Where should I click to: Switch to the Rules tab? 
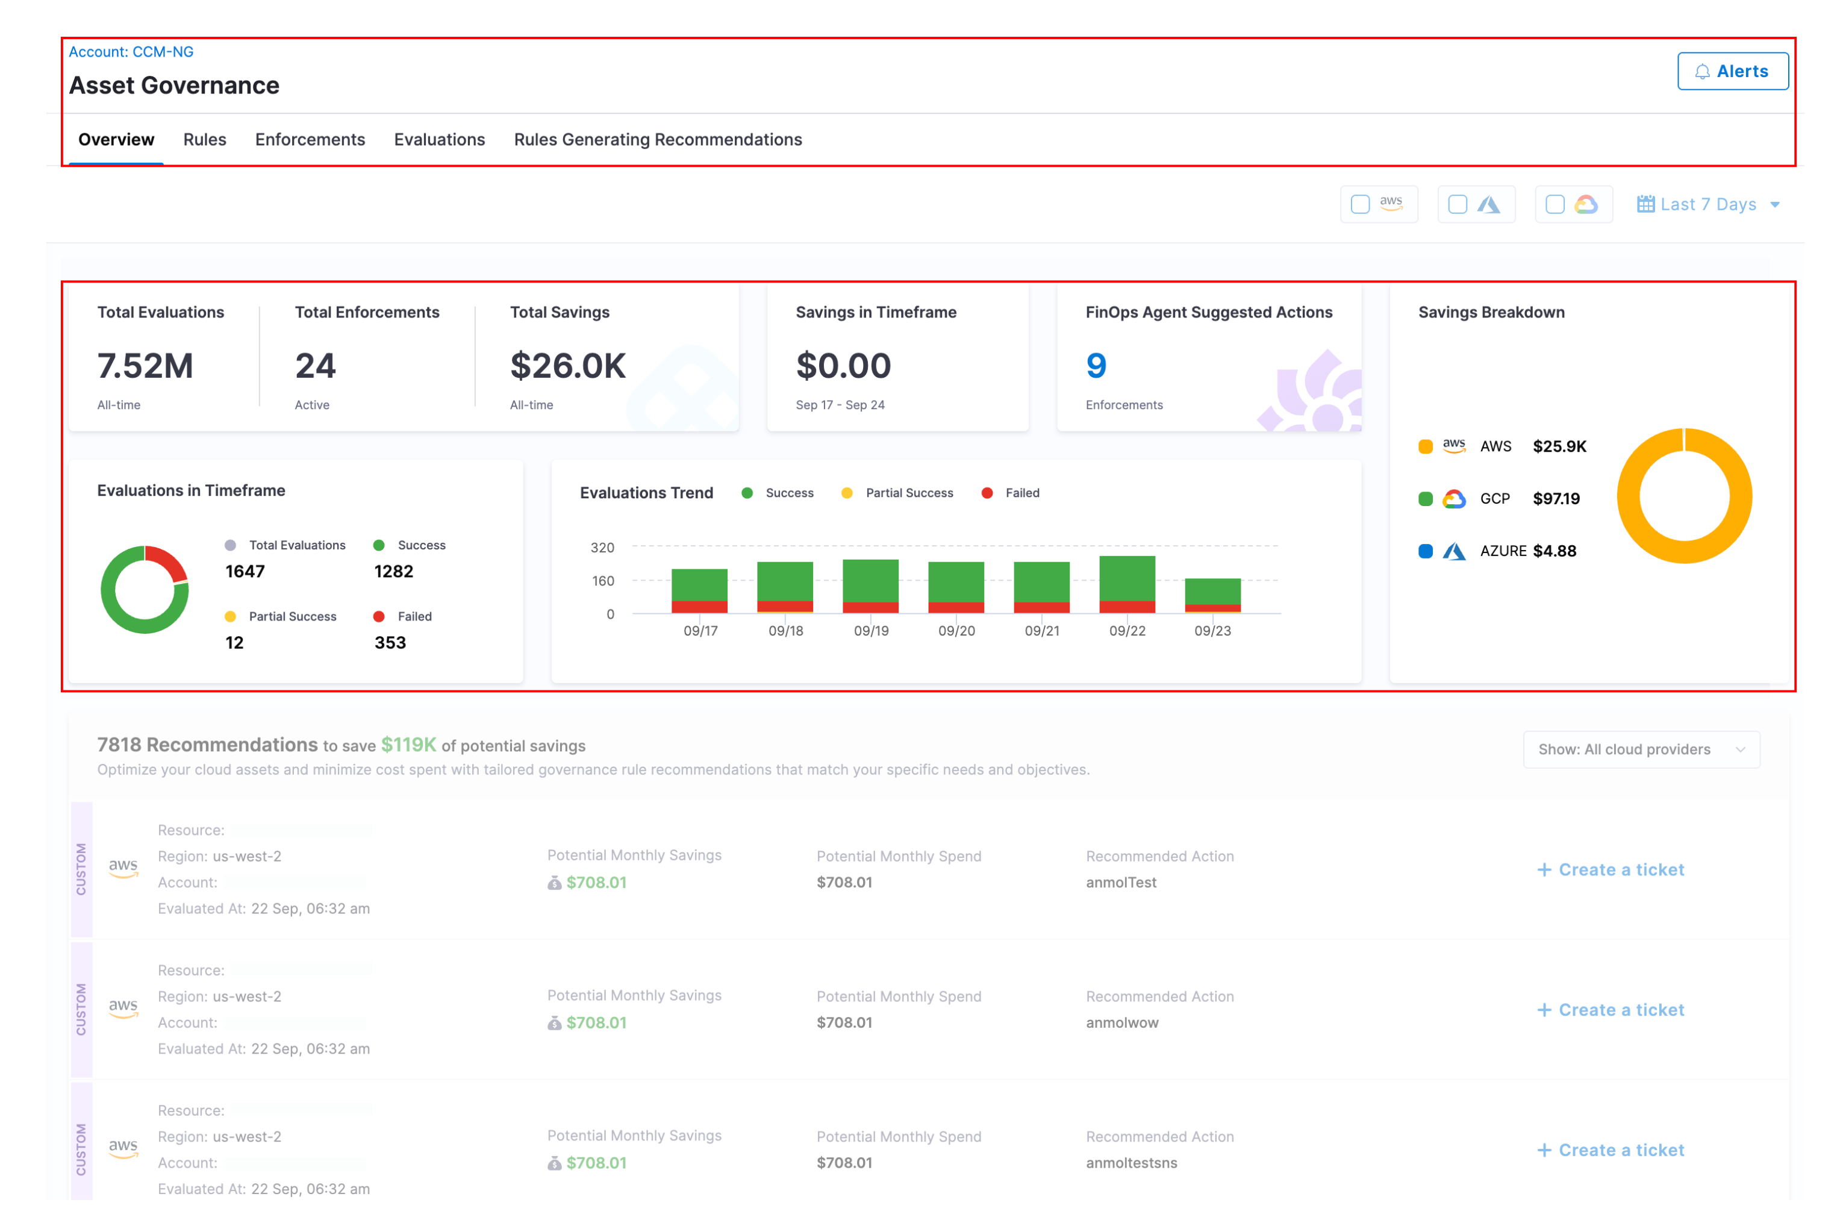pos(205,140)
